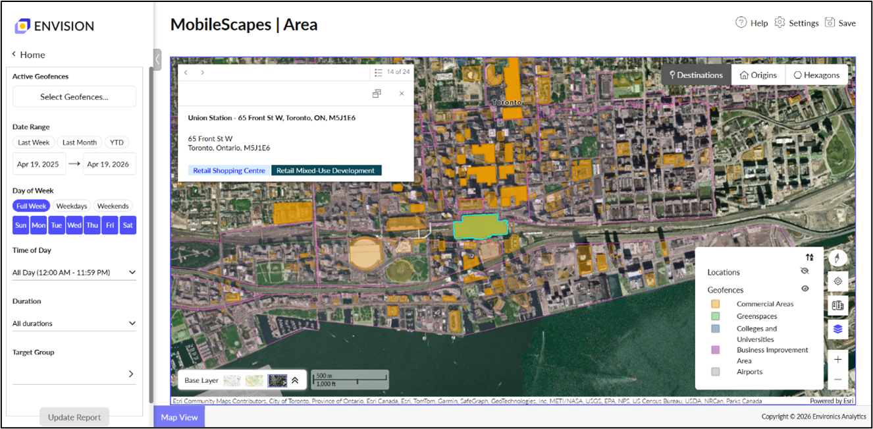Toggle Wednesday in Day of Week

pyautogui.click(x=74, y=225)
